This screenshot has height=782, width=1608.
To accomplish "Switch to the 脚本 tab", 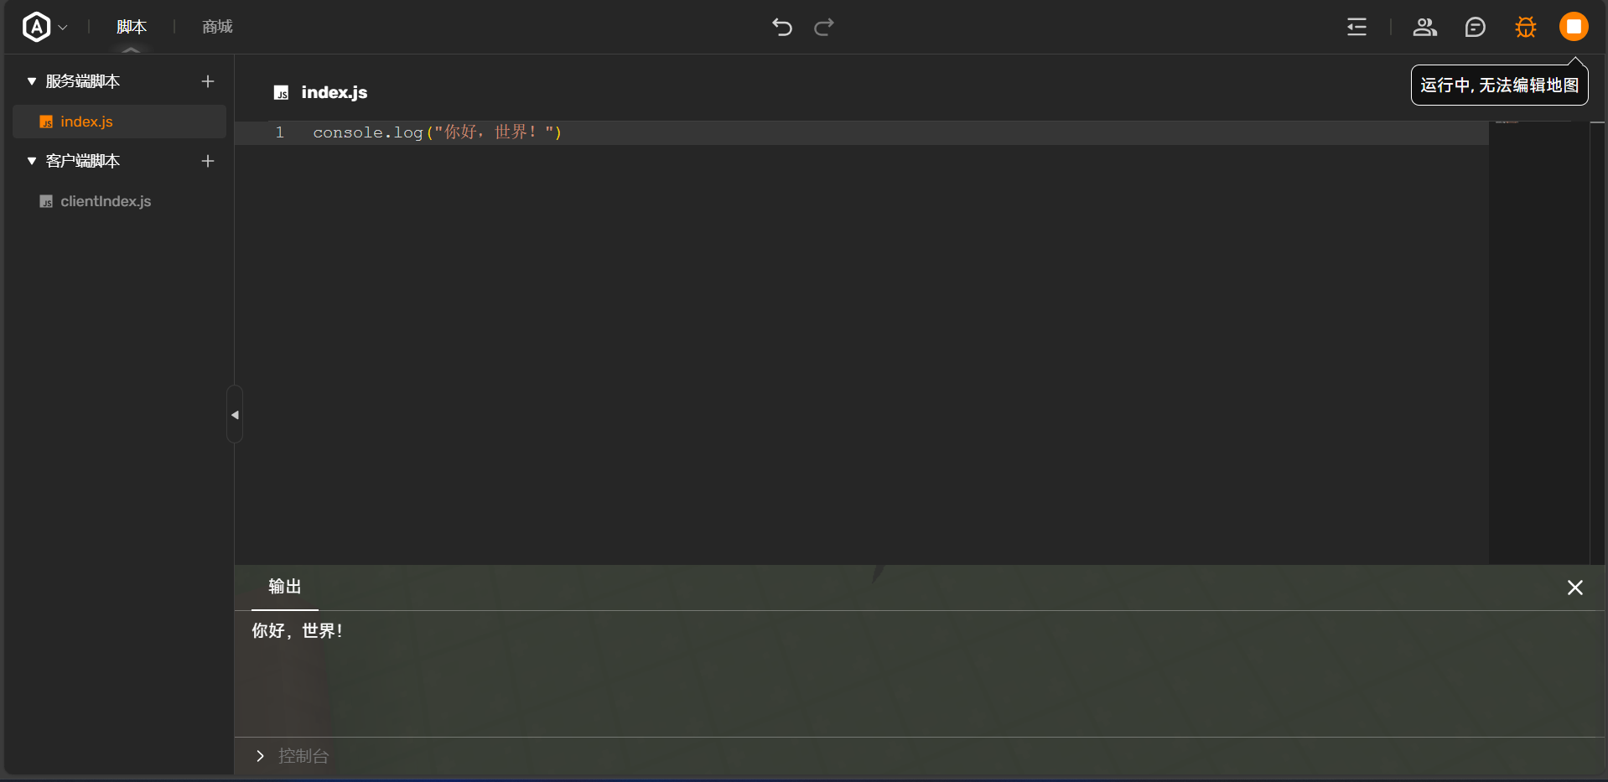I will [132, 27].
